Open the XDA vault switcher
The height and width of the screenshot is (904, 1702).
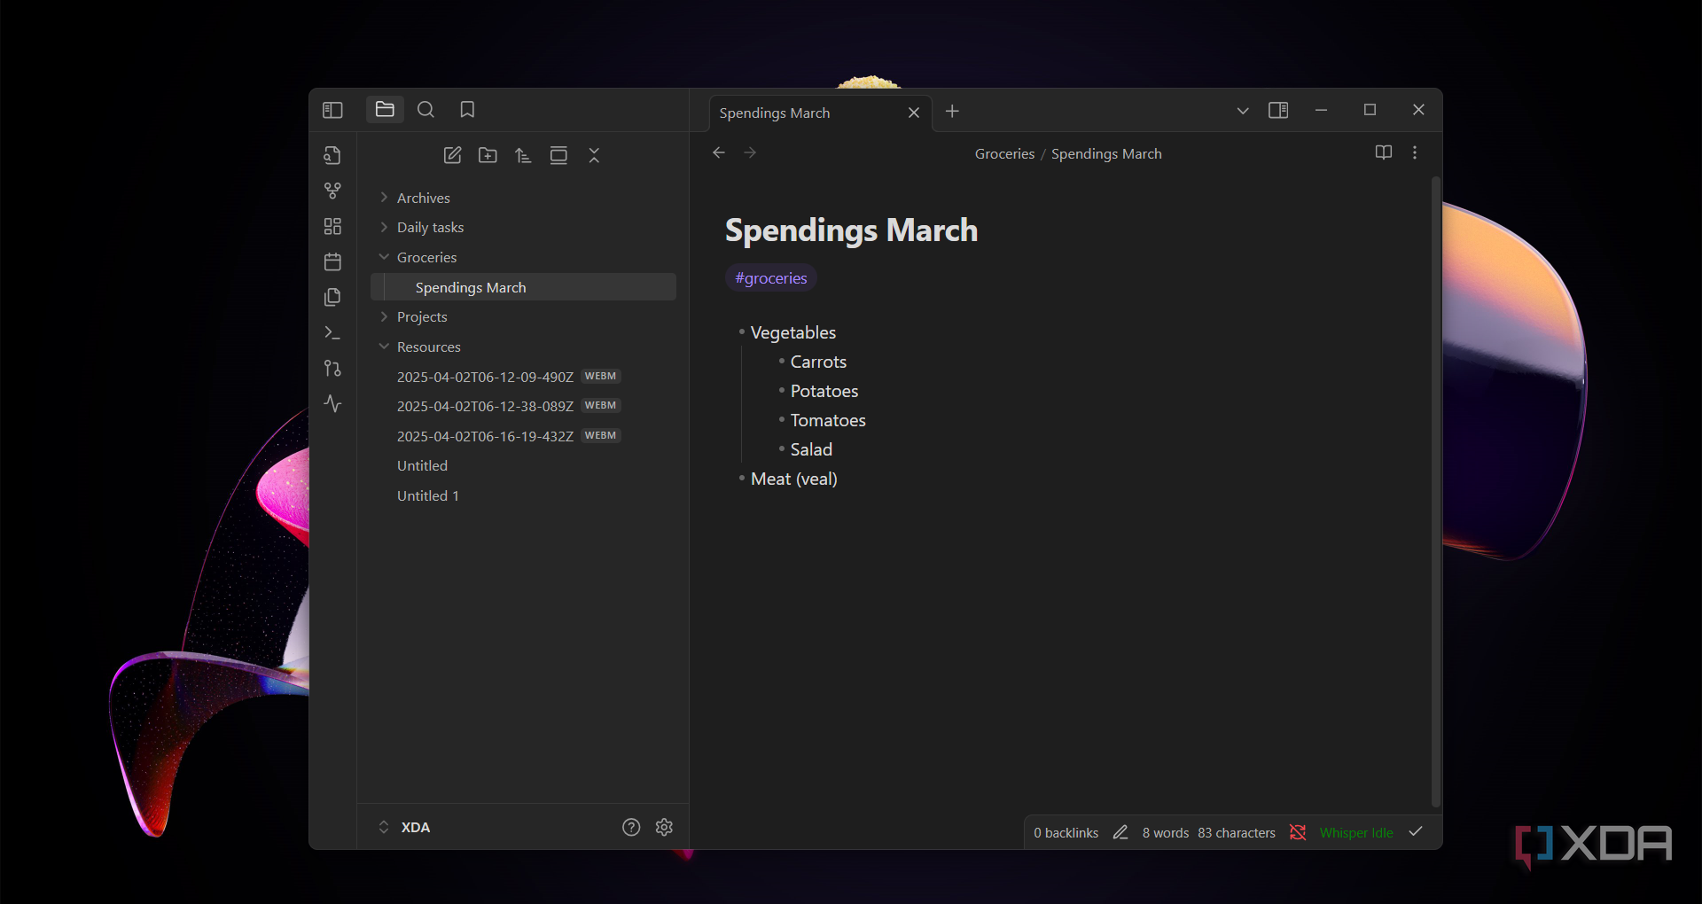(x=406, y=827)
